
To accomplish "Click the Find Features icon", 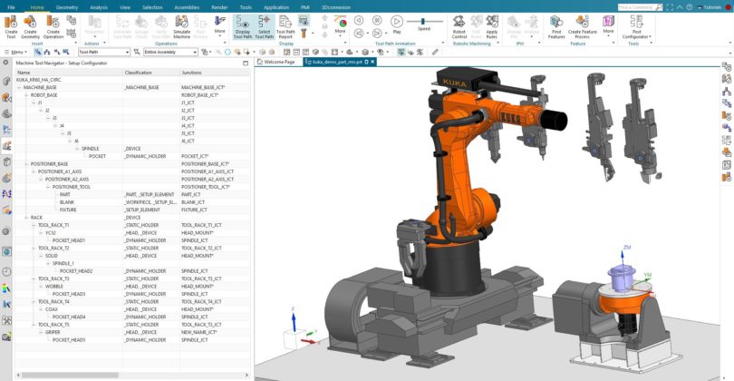I will point(556,26).
